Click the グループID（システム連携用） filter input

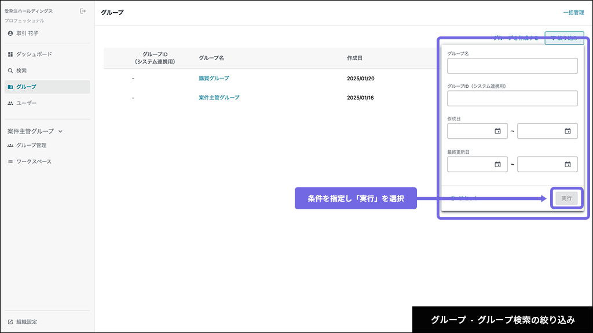pyautogui.click(x=512, y=98)
